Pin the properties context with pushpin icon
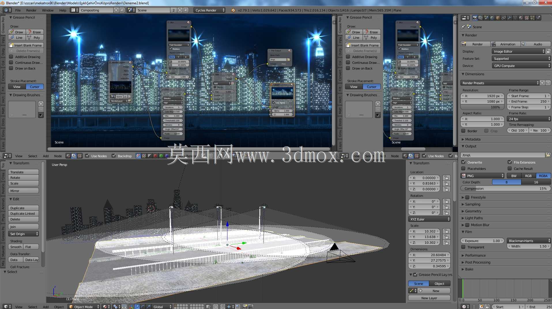 463,27
